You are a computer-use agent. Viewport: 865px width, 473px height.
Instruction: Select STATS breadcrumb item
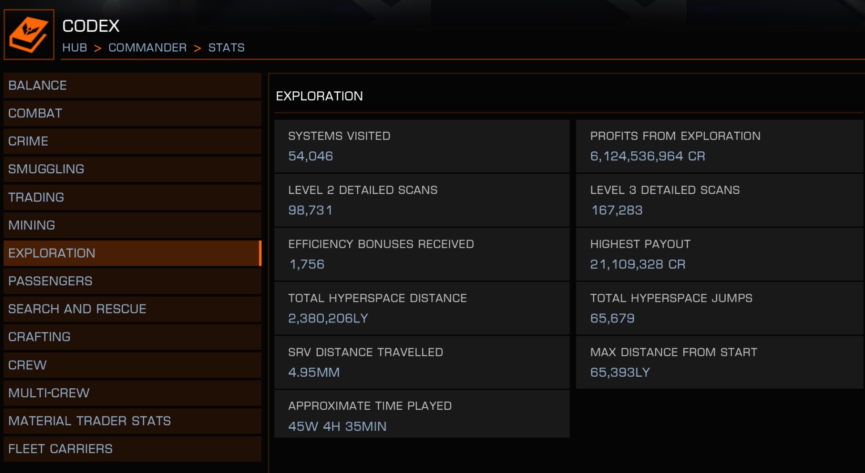pos(227,47)
